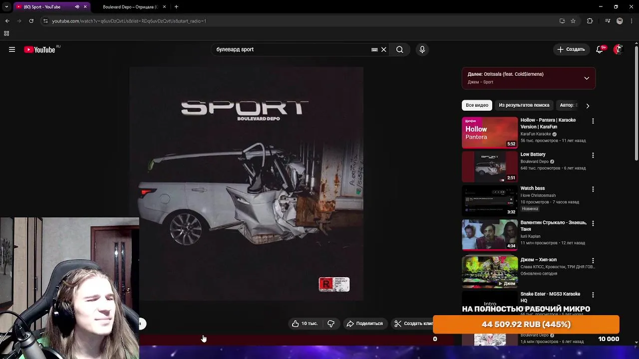Open options menu for Snake Eater karaoke video
639x359 pixels.
click(x=593, y=295)
